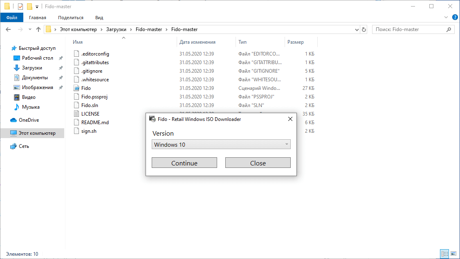Open Загрузки in the sidebar
The image size is (460, 259).
point(32,68)
